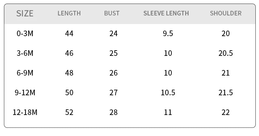Select the SHOULDER column header
Viewport: 259px width, 136px height.
point(226,13)
